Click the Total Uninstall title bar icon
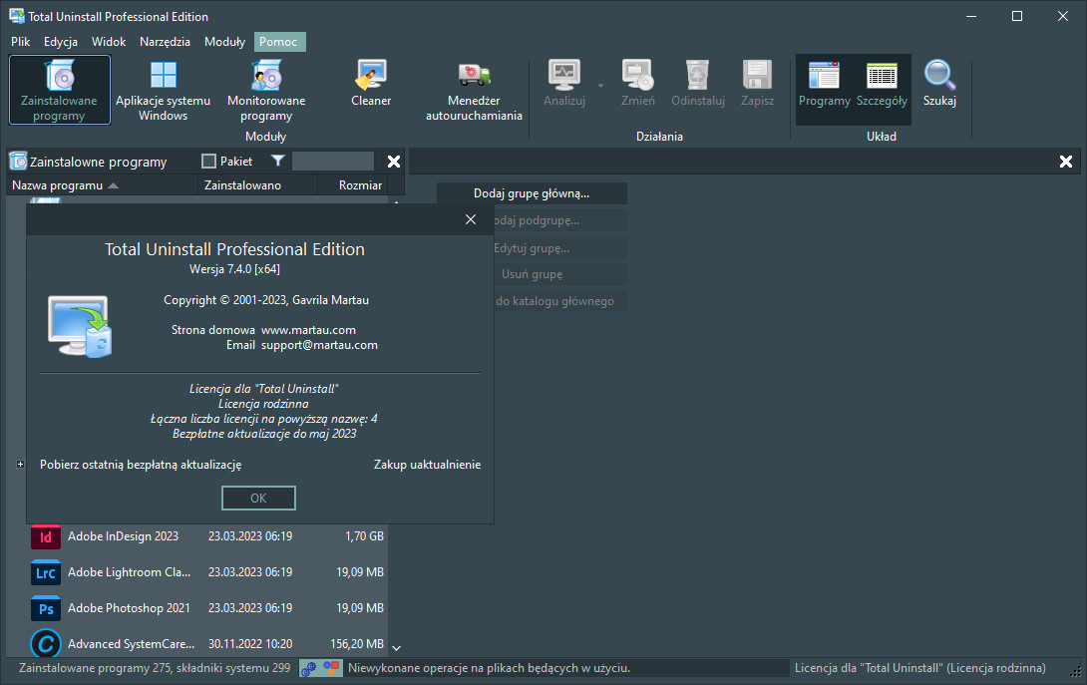The height and width of the screenshot is (685, 1087). click(17, 16)
